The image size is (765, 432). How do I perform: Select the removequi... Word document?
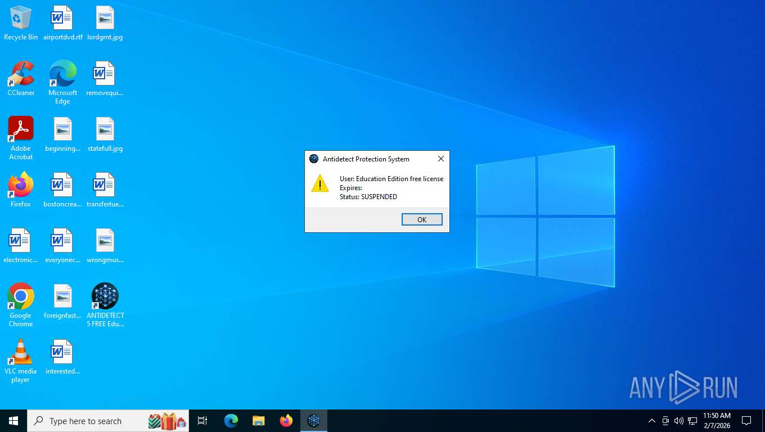tap(105, 79)
